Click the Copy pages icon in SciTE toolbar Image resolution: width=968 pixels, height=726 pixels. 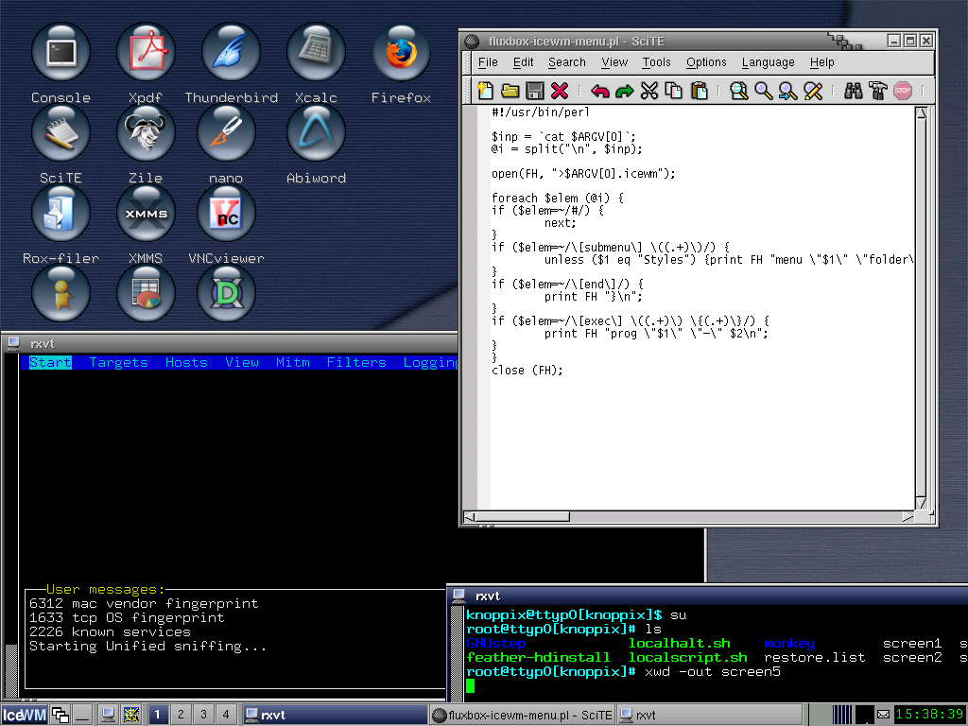coord(673,91)
